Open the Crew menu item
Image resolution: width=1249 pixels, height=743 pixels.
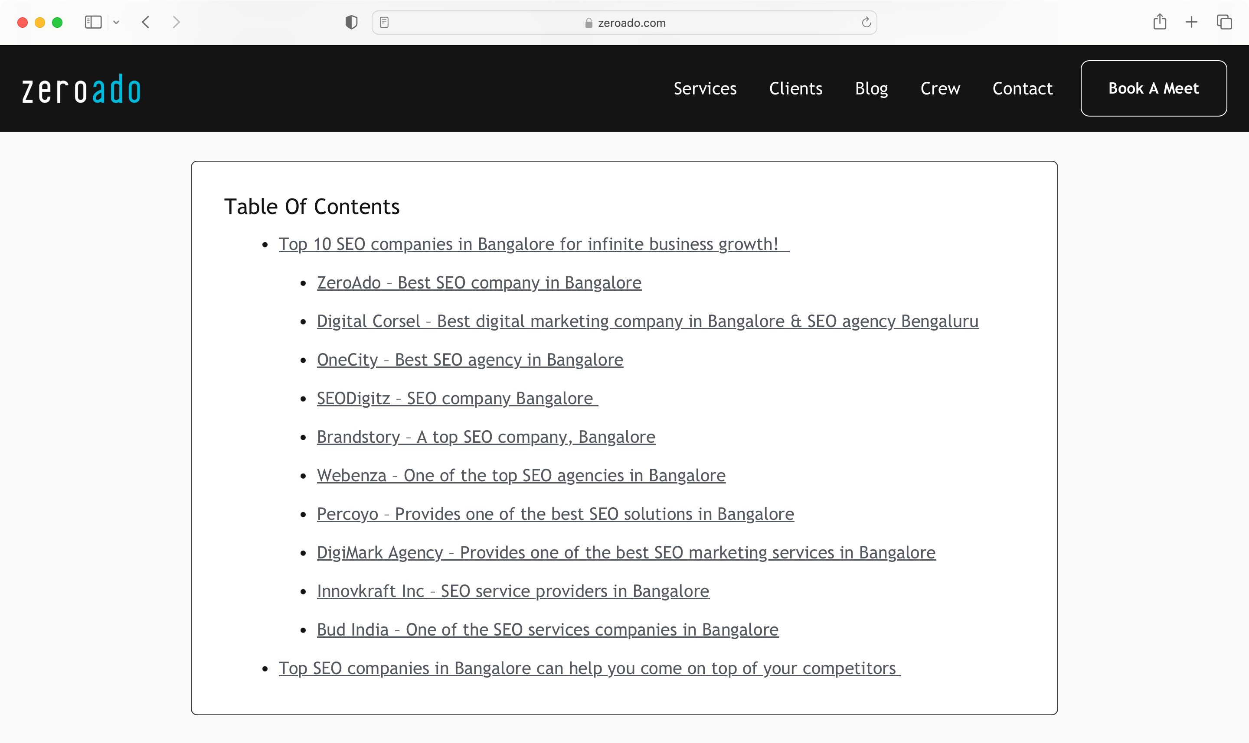pyautogui.click(x=940, y=89)
